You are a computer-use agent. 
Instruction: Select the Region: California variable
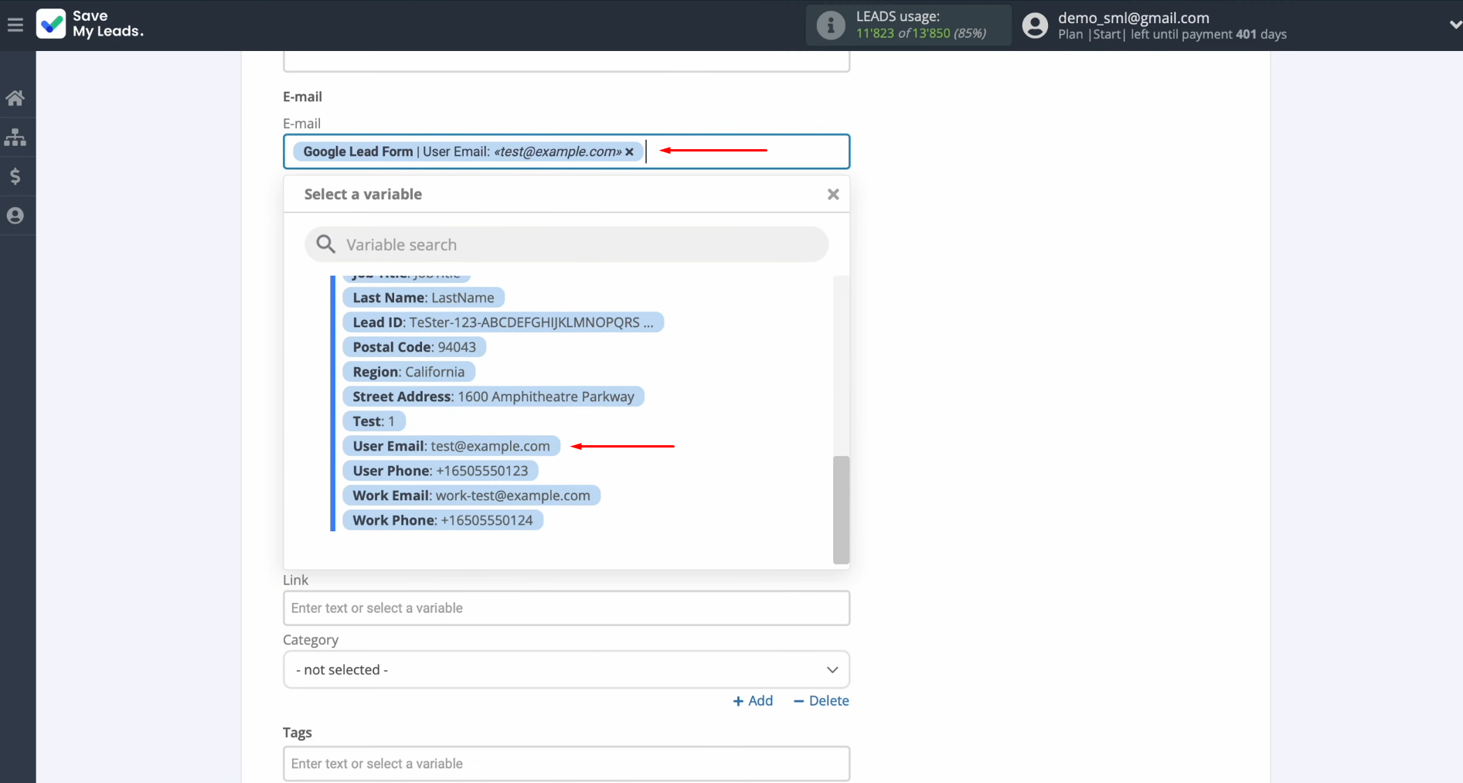[x=409, y=372]
